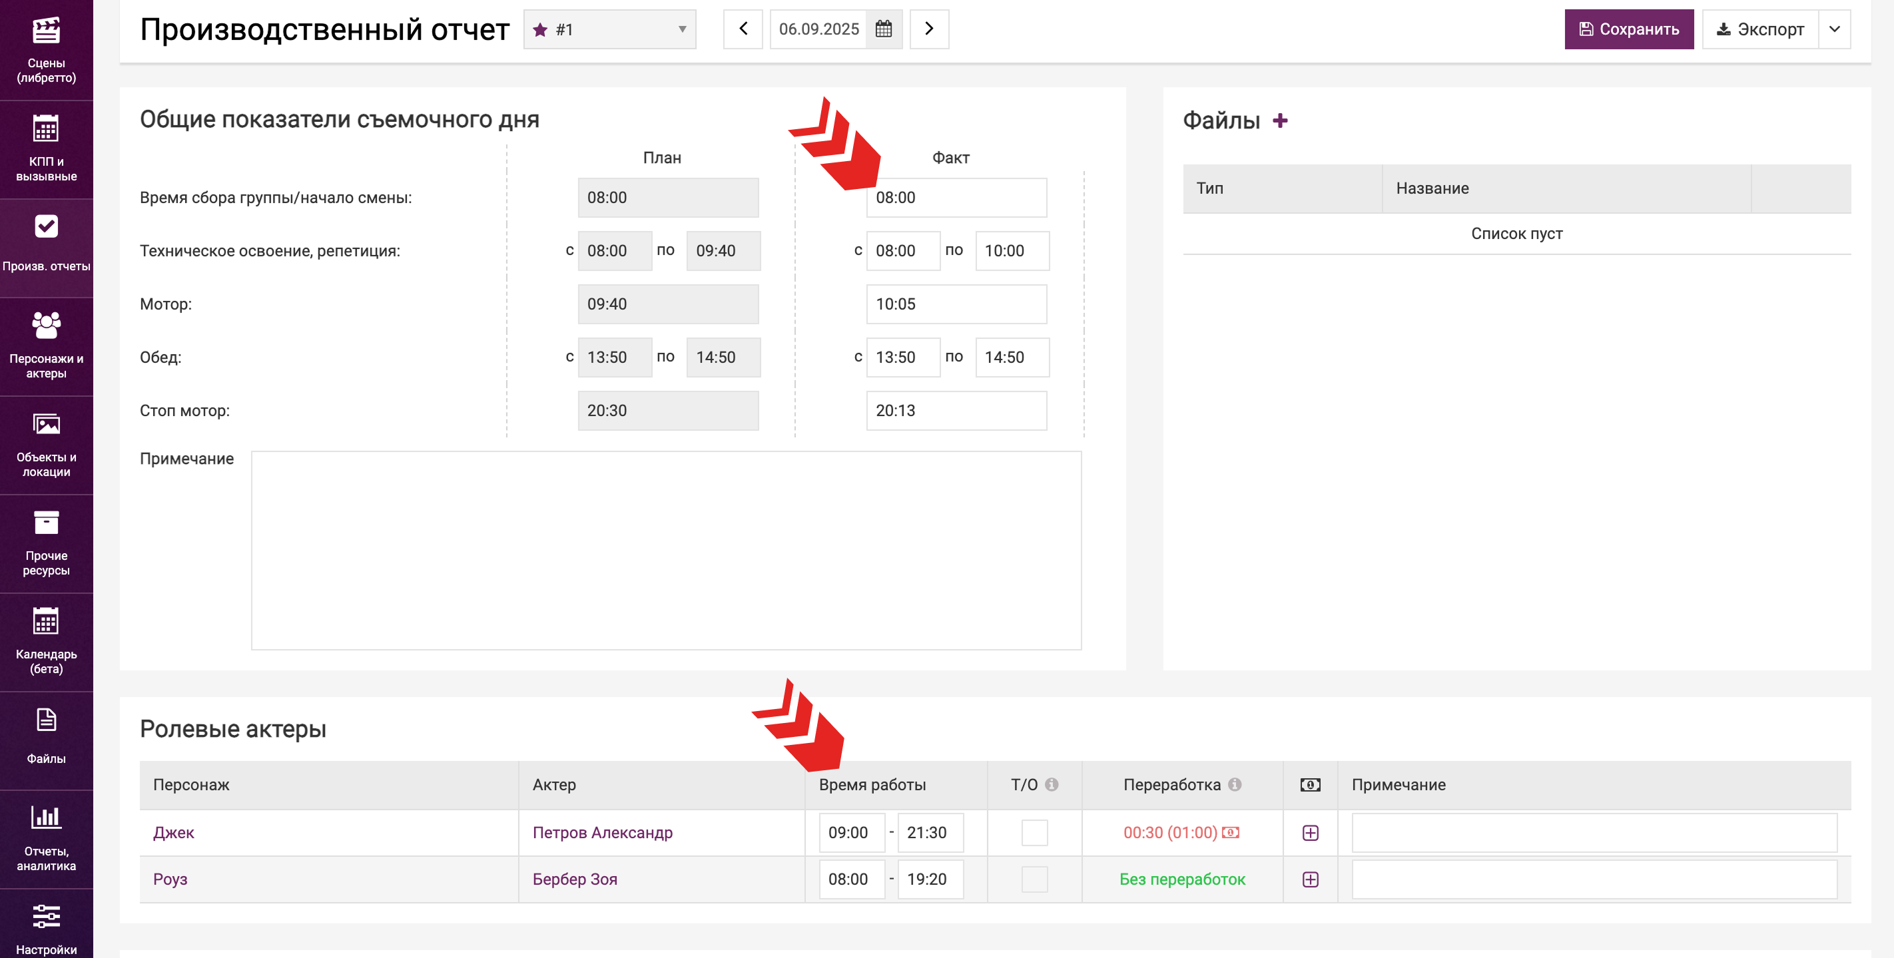
Task: Click the Сохранить button
Action: point(1628,29)
